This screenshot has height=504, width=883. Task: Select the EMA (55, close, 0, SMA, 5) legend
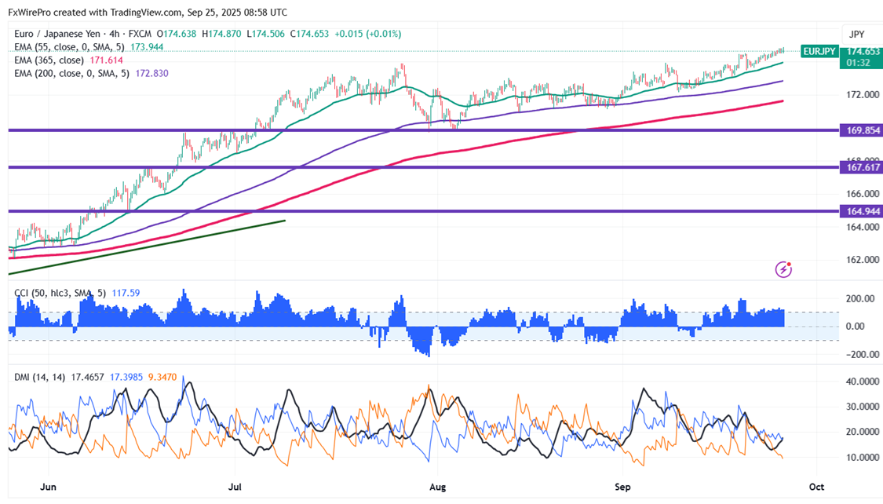point(70,47)
